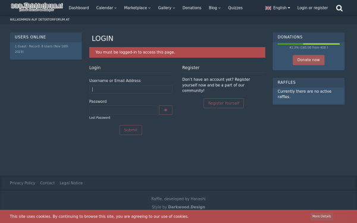Click the Darkwood.Design style link

tap(186, 207)
